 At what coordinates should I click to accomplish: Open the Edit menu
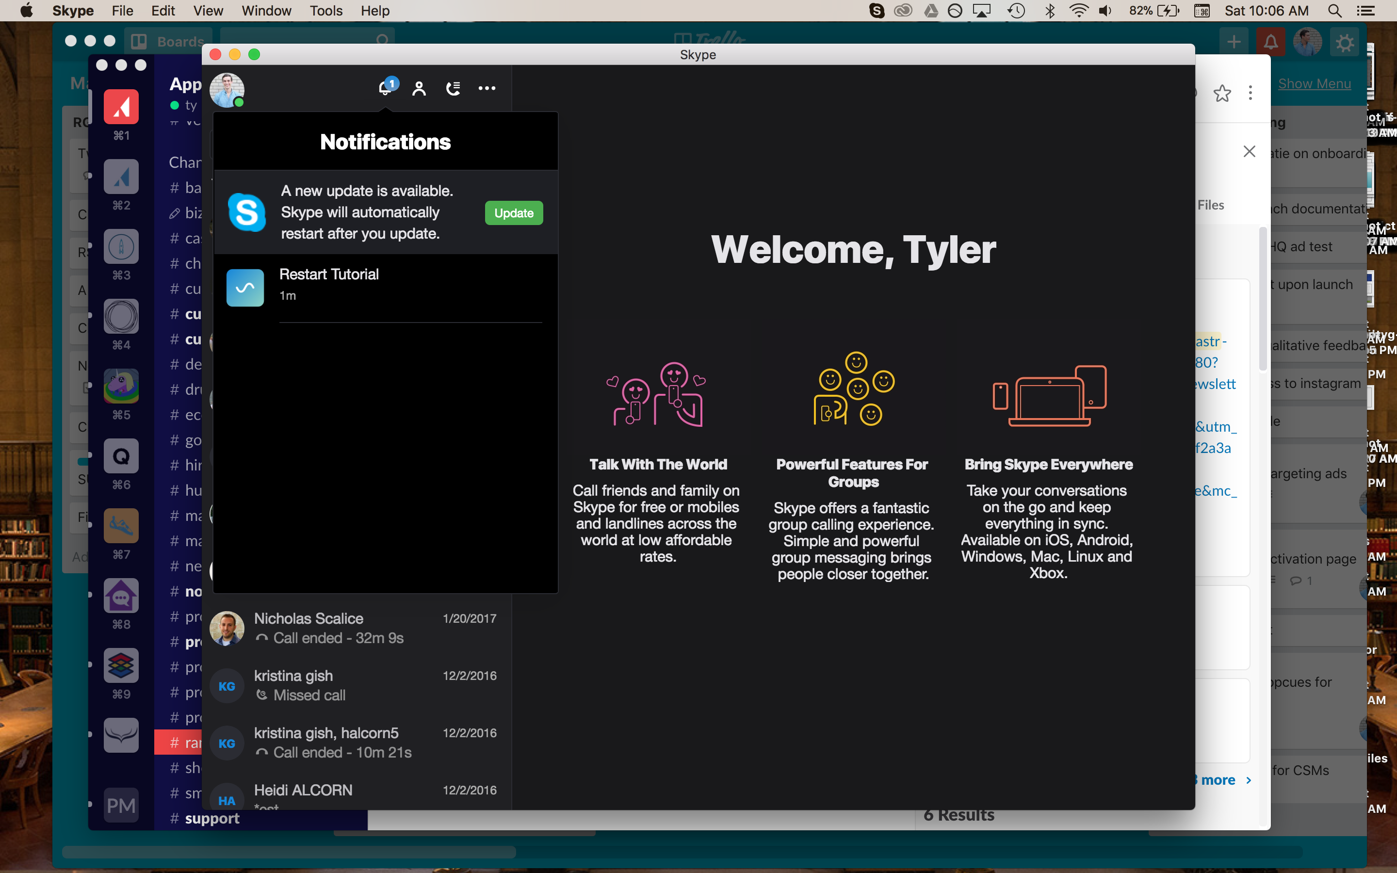[x=163, y=10]
